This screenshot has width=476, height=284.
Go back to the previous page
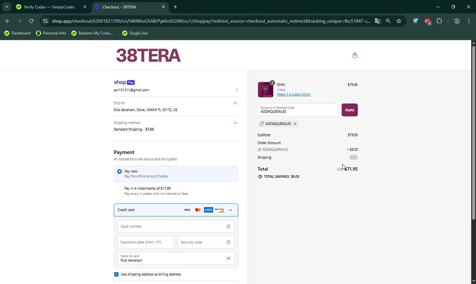click(7, 21)
